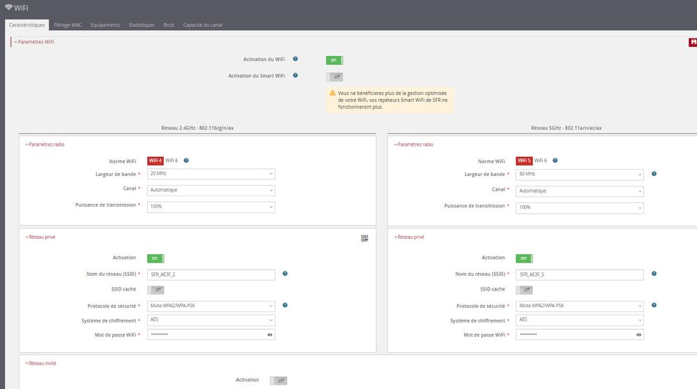Reveal the 5GHz WiFi password with eye icon

pyautogui.click(x=638, y=335)
